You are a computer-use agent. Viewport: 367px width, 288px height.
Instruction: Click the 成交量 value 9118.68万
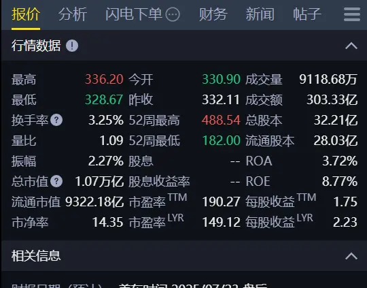click(x=328, y=79)
